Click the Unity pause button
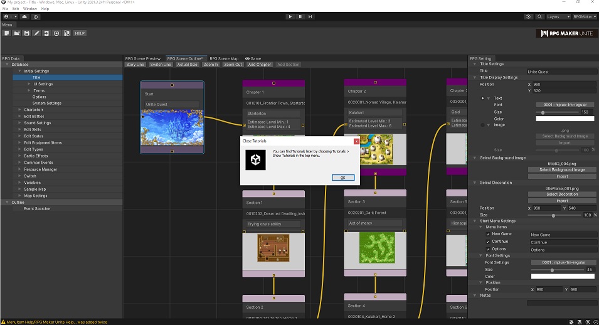 coord(300,16)
